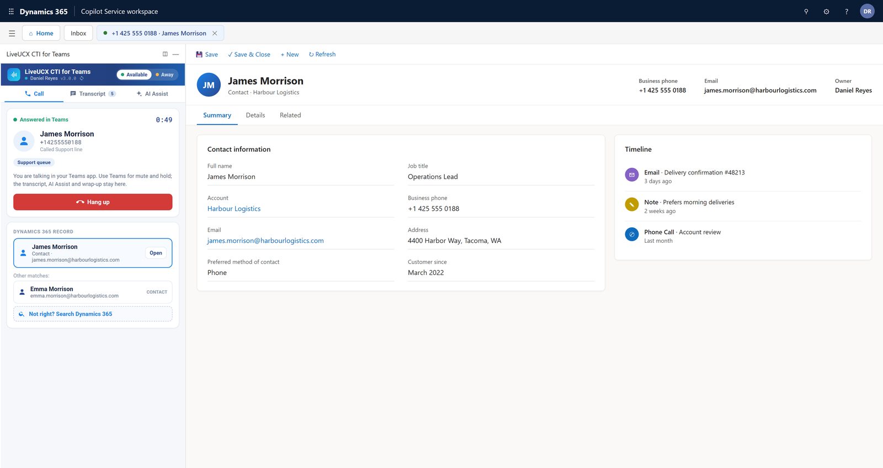Open the Details tab
The height and width of the screenshot is (468, 883).
pyautogui.click(x=256, y=115)
